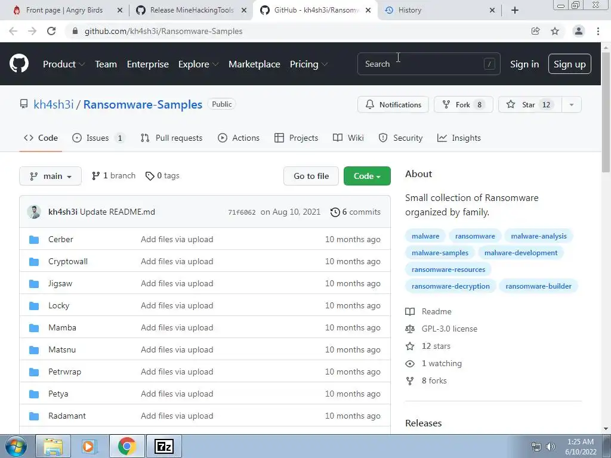Click the Chrome icon in the taskbar
Viewport: 611px width, 458px height.
126,446
